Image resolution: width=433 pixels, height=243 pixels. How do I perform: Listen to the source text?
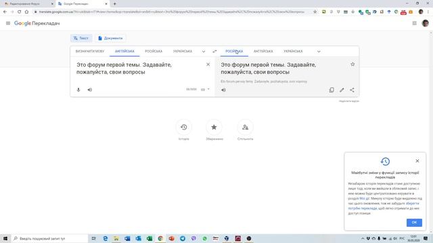pyautogui.click(x=90, y=90)
